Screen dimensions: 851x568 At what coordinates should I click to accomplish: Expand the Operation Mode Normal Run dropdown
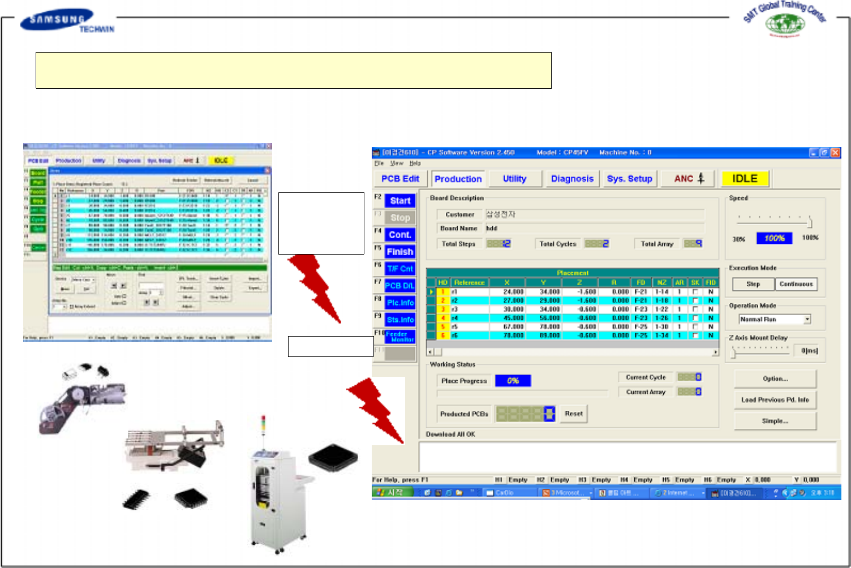tap(807, 320)
